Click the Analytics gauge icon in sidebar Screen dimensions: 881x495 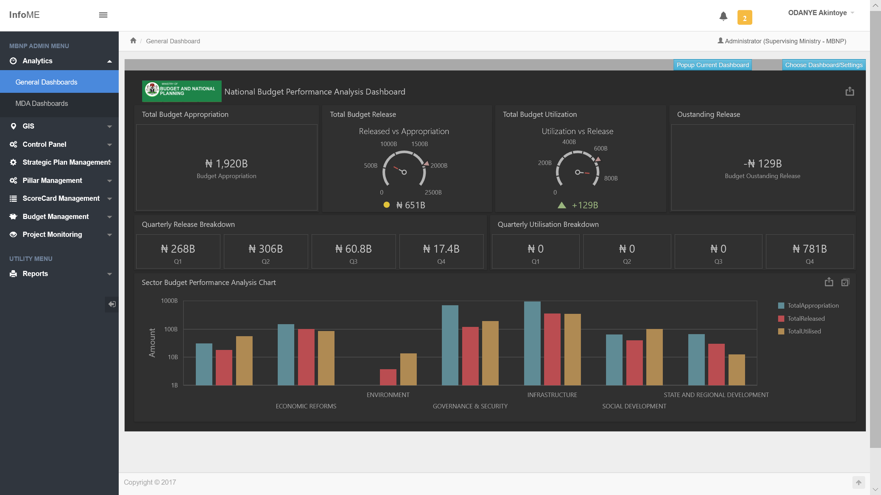[x=13, y=61]
